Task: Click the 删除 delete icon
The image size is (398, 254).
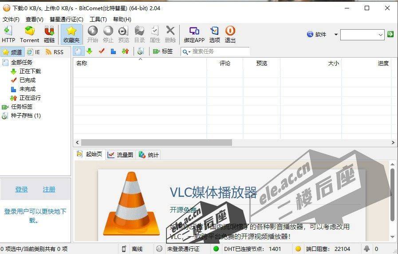Action: (x=170, y=34)
